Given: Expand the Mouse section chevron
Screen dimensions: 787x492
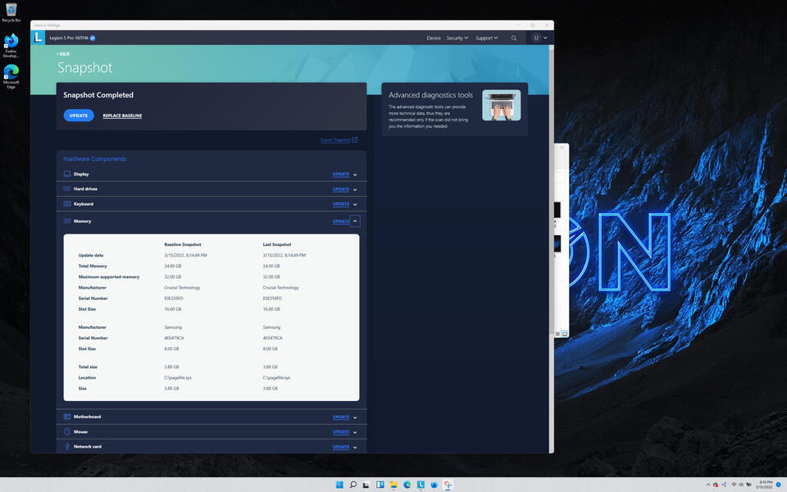Looking at the screenshot, I should tap(355, 432).
